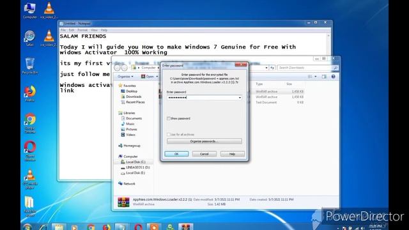Open Notepad Format menu

82,30
